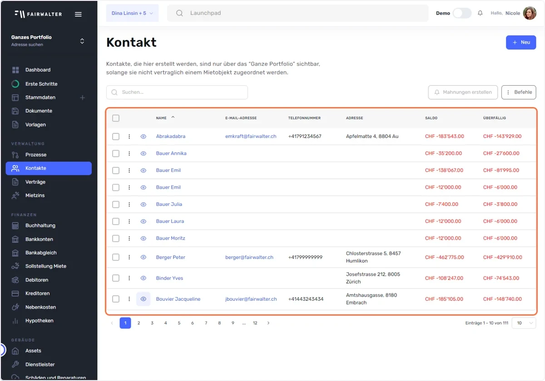Click the Neu button
545x381 pixels.
(521, 42)
